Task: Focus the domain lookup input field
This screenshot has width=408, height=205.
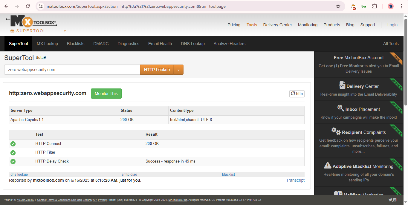Action: (x=72, y=70)
